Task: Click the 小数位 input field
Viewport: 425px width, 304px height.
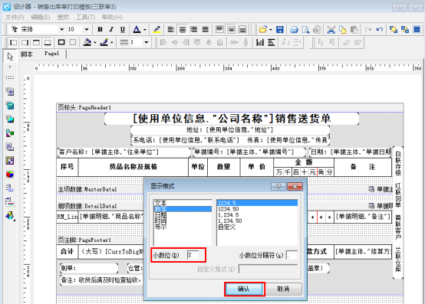Action: tap(193, 255)
